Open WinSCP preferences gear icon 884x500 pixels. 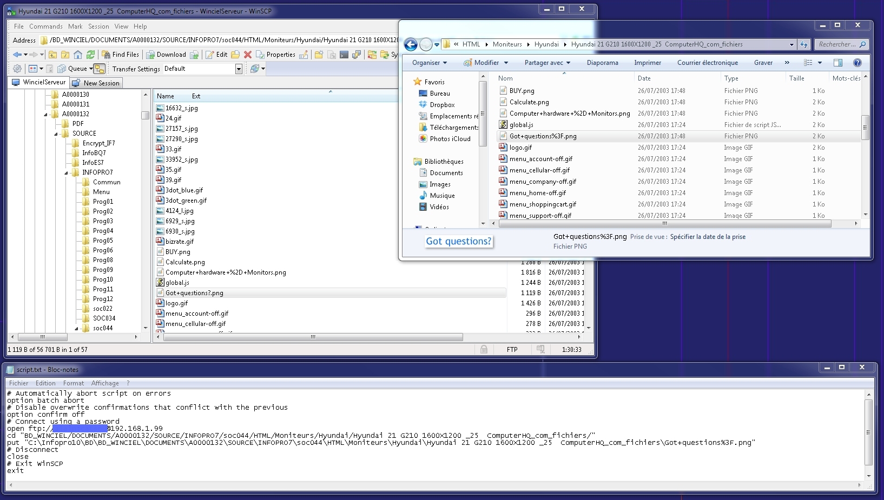(17, 69)
